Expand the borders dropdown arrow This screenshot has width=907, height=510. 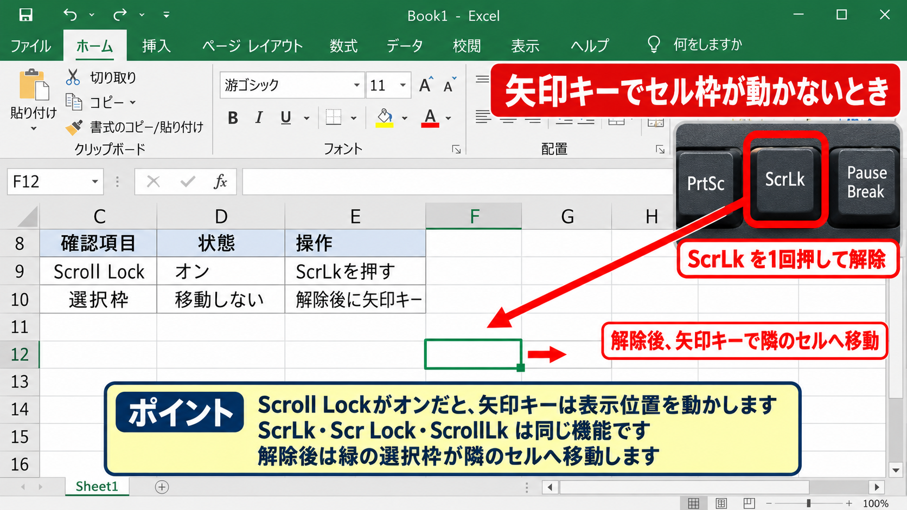(x=354, y=118)
